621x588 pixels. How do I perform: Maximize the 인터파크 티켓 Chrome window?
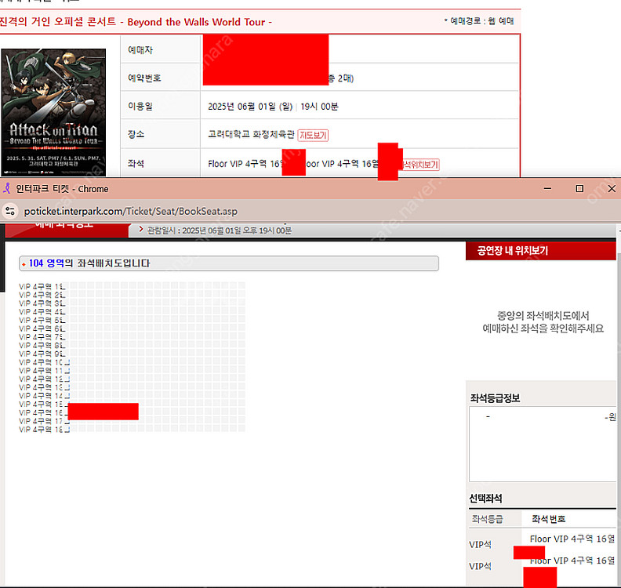579,188
